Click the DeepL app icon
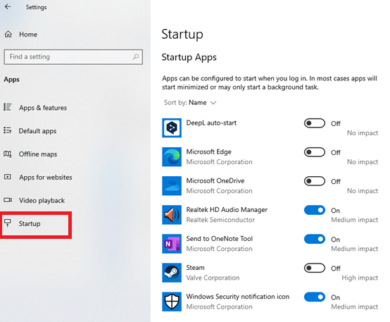Image resolution: width=390 pixels, height=322 pixels. pos(172,128)
